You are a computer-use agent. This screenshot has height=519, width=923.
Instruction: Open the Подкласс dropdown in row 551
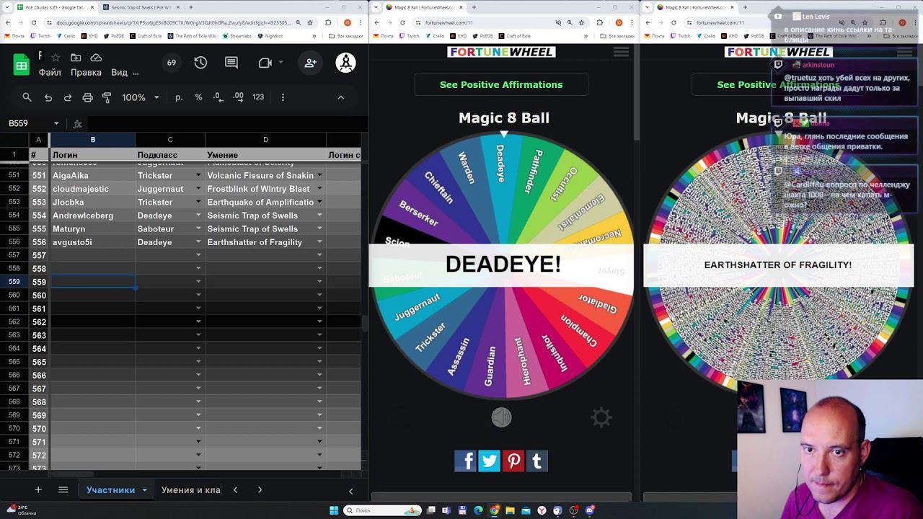(198, 175)
